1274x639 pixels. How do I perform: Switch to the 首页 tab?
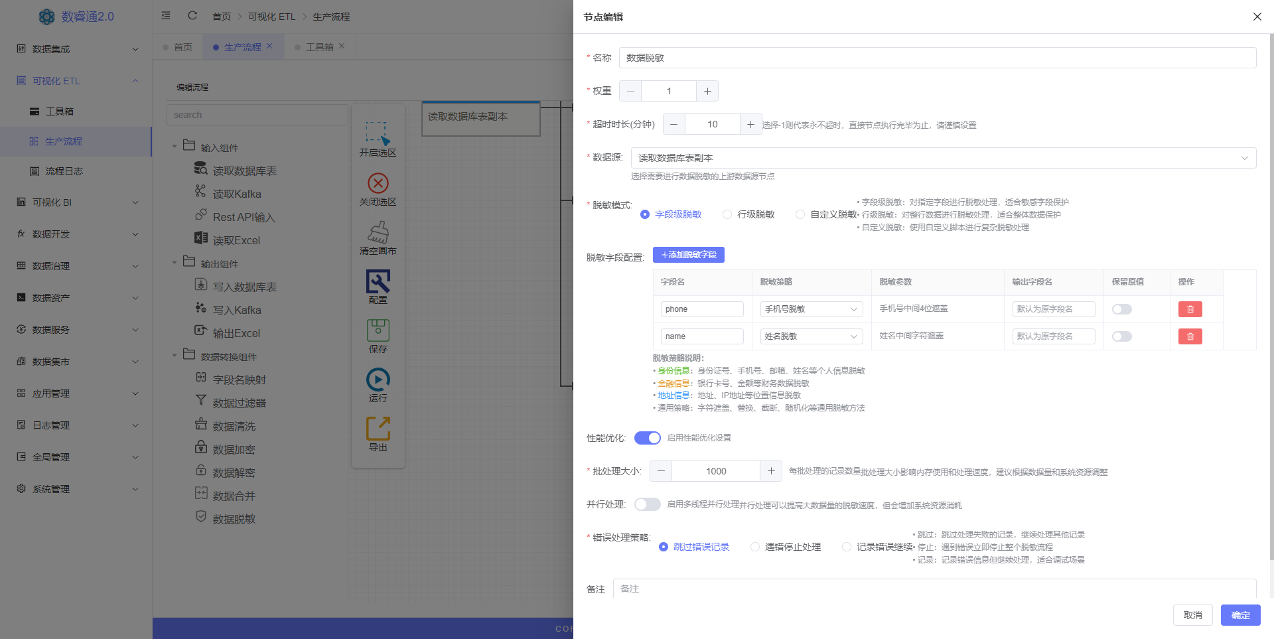pyautogui.click(x=178, y=47)
